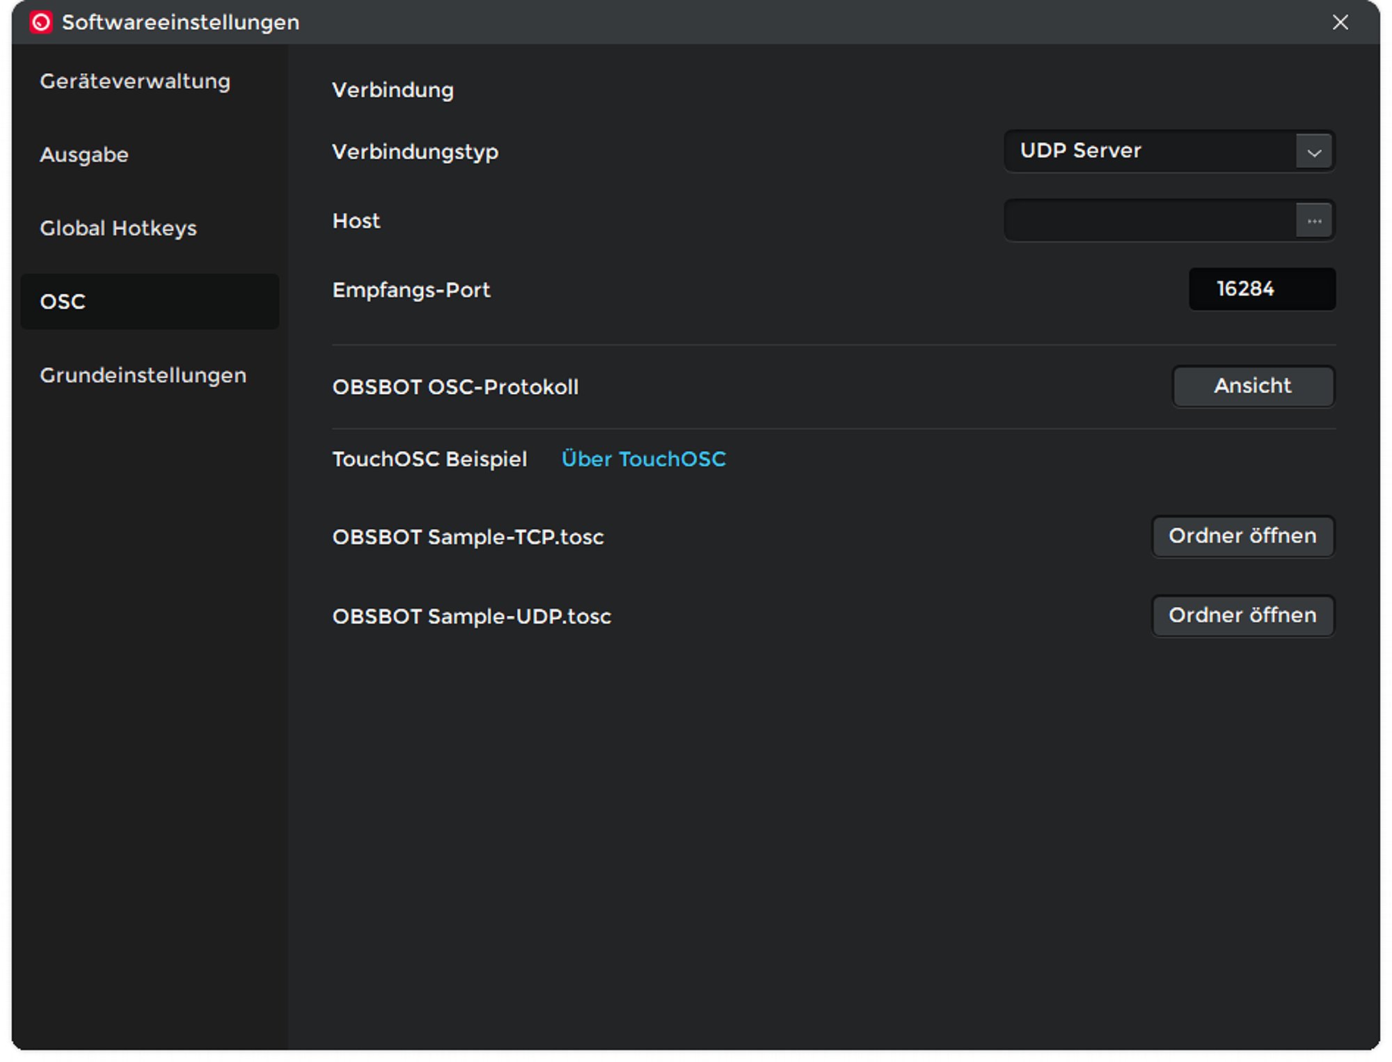1392x1062 pixels.
Task: Close the Softwareeinstellungen window
Action: click(x=1340, y=22)
